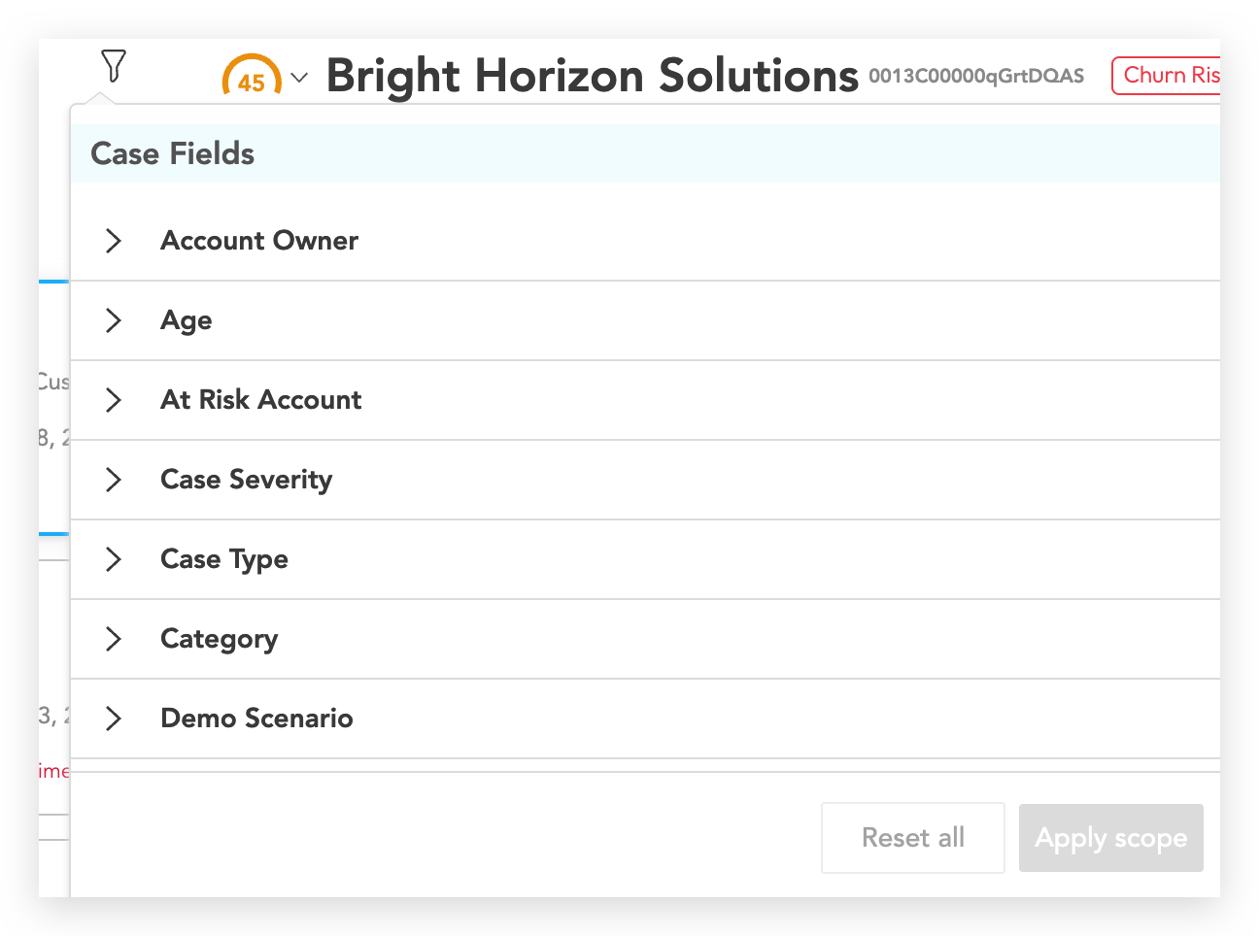
Task: Expand Case Severity chevron
Action: point(114,480)
